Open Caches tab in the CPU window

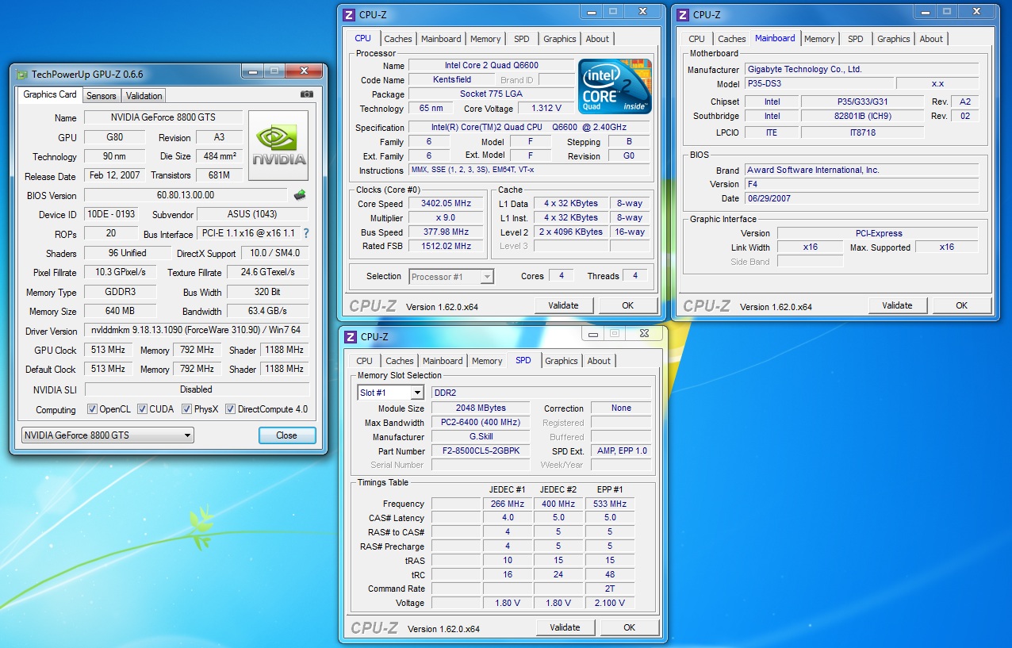(398, 39)
